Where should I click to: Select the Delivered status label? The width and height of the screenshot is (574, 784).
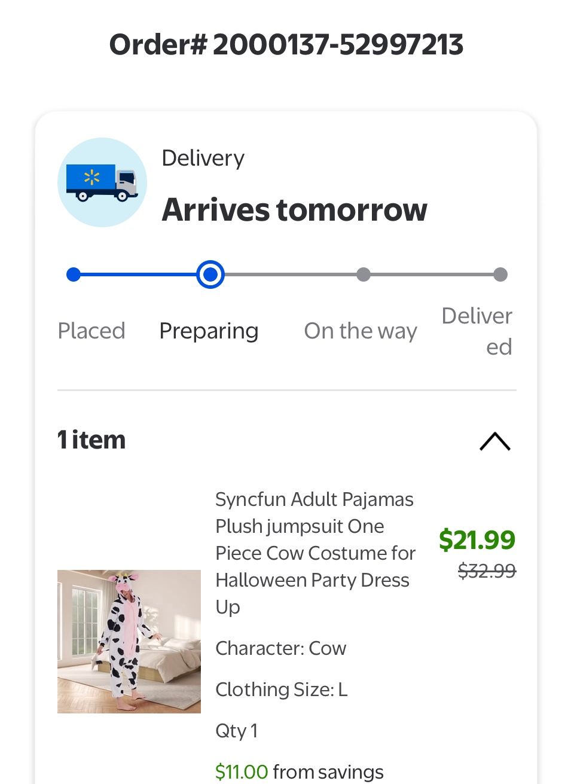point(477,331)
